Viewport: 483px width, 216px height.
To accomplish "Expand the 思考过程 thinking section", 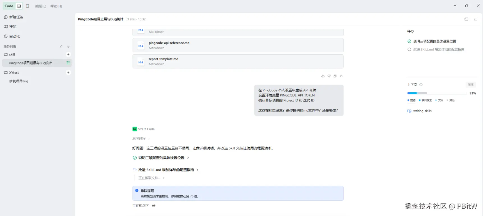I will coord(141,139).
